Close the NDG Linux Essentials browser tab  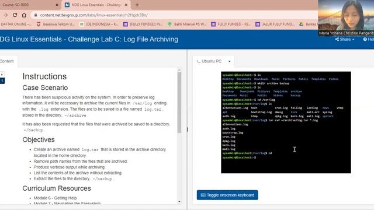(126, 5)
